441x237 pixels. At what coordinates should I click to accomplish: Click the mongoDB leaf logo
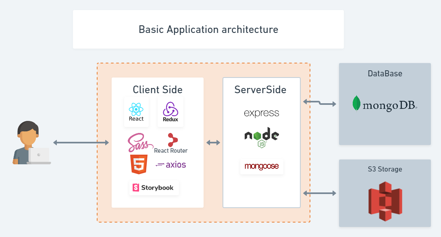click(x=356, y=103)
